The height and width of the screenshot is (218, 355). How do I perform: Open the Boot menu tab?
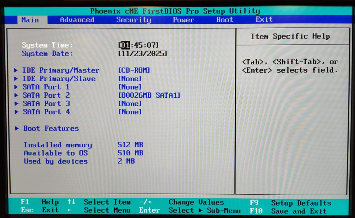(x=224, y=19)
